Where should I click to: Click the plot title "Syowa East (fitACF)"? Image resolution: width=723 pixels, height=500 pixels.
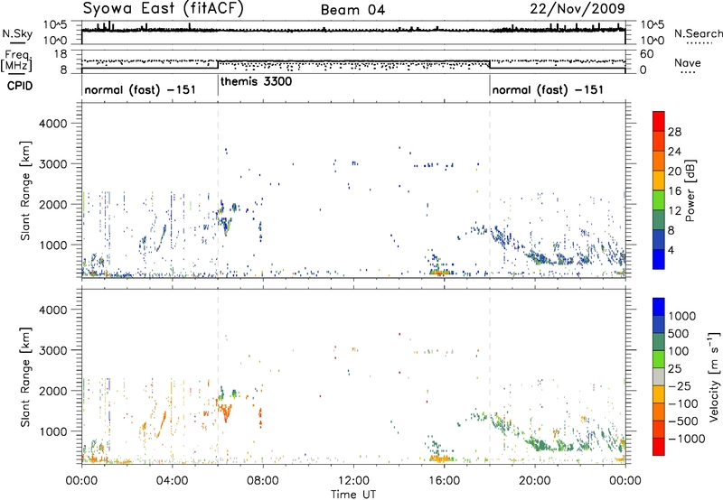(164, 9)
